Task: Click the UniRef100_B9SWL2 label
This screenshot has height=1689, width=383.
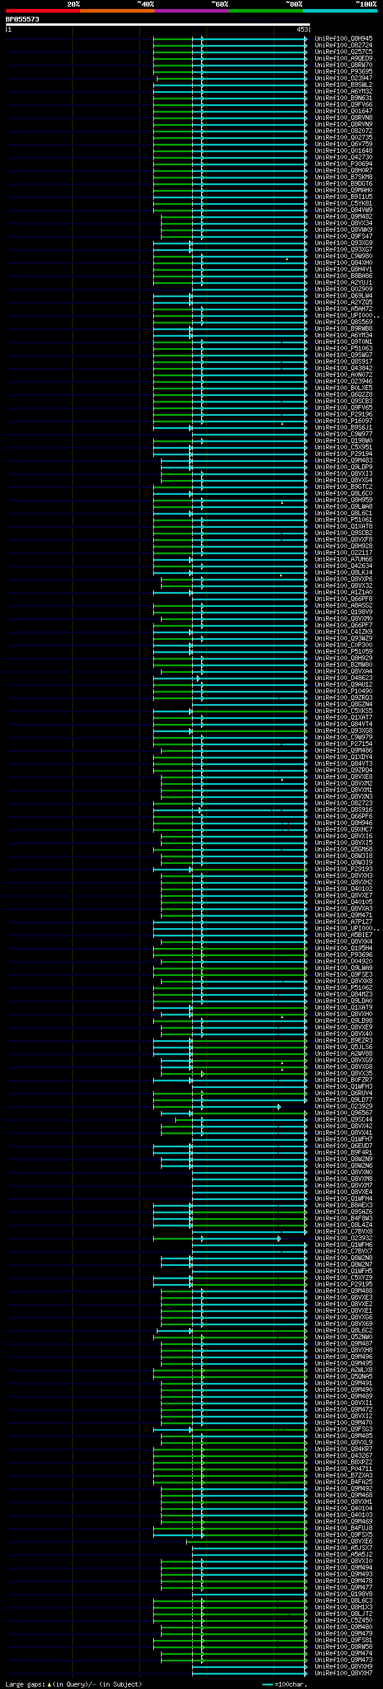Action: coord(344,84)
